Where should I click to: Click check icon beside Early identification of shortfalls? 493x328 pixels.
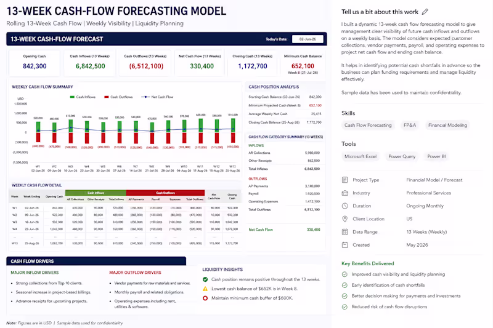click(344, 286)
